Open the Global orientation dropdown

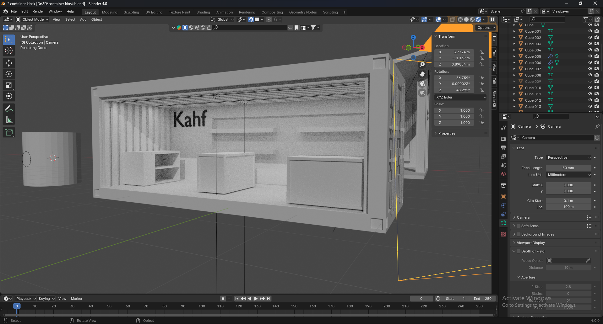coord(222,19)
